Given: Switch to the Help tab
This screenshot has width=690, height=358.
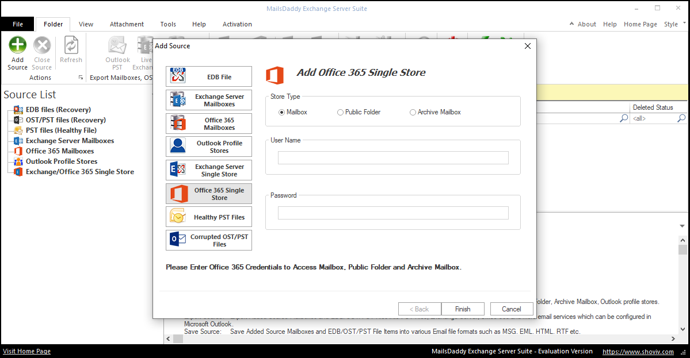Looking at the screenshot, I should pos(199,24).
